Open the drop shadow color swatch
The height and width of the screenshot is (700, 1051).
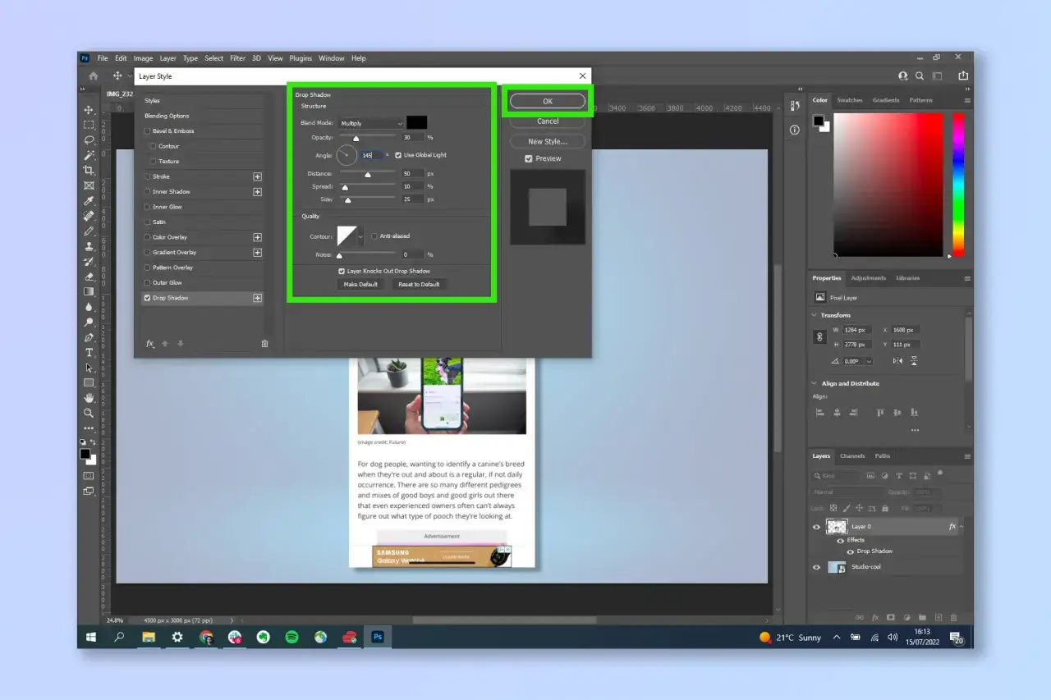click(417, 122)
